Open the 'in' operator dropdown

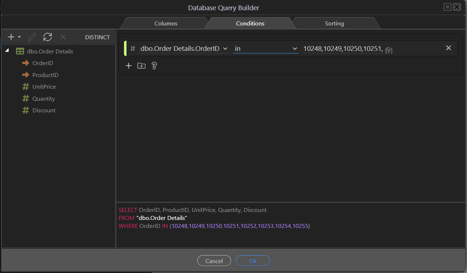tap(265, 48)
